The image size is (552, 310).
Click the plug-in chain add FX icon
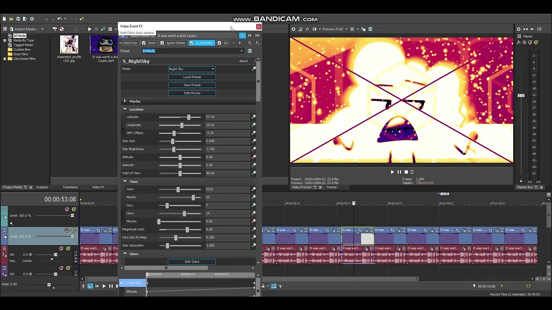(x=250, y=43)
